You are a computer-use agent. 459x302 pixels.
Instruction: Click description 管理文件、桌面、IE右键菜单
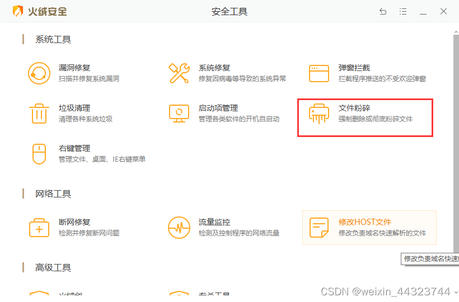(x=102, y=159)
